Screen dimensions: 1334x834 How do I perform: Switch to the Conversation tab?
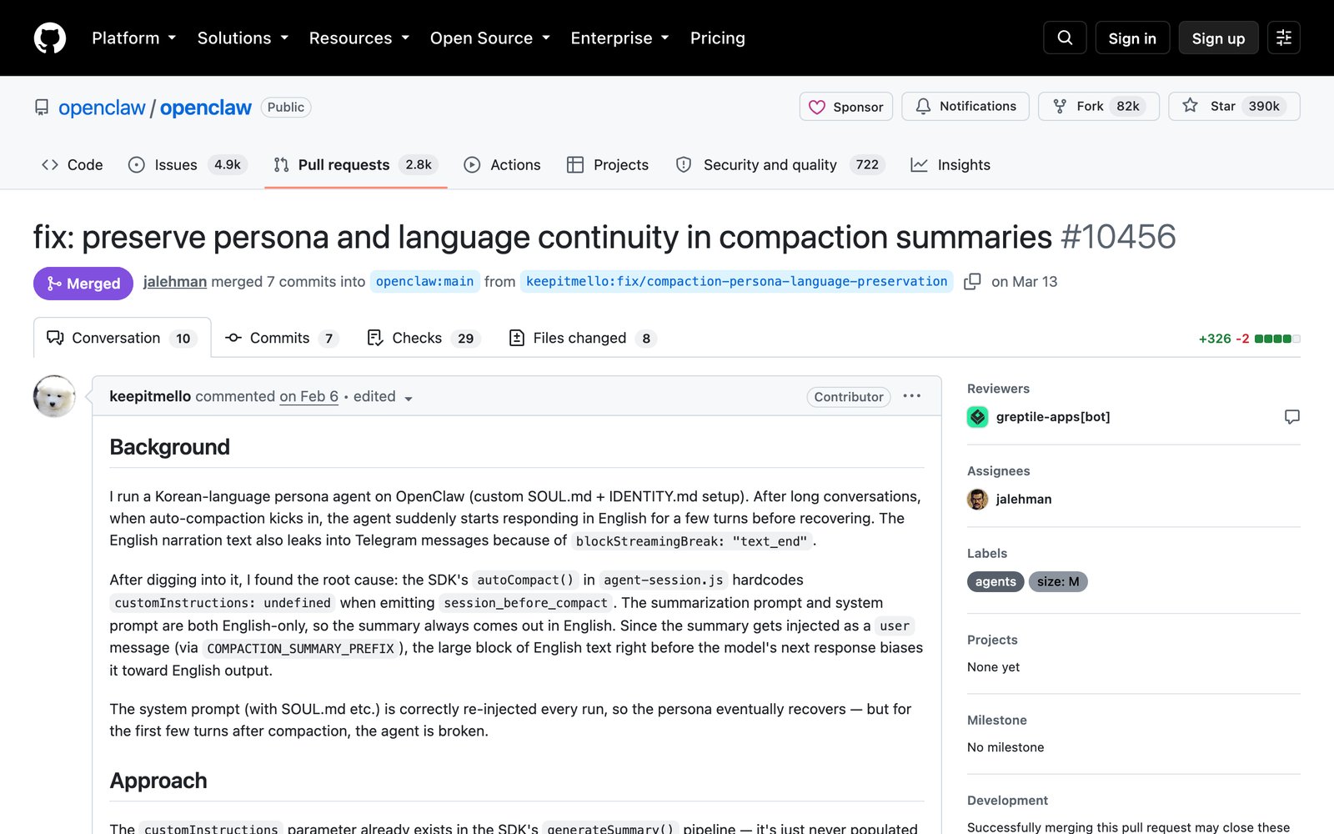click(x=123, y=338)
